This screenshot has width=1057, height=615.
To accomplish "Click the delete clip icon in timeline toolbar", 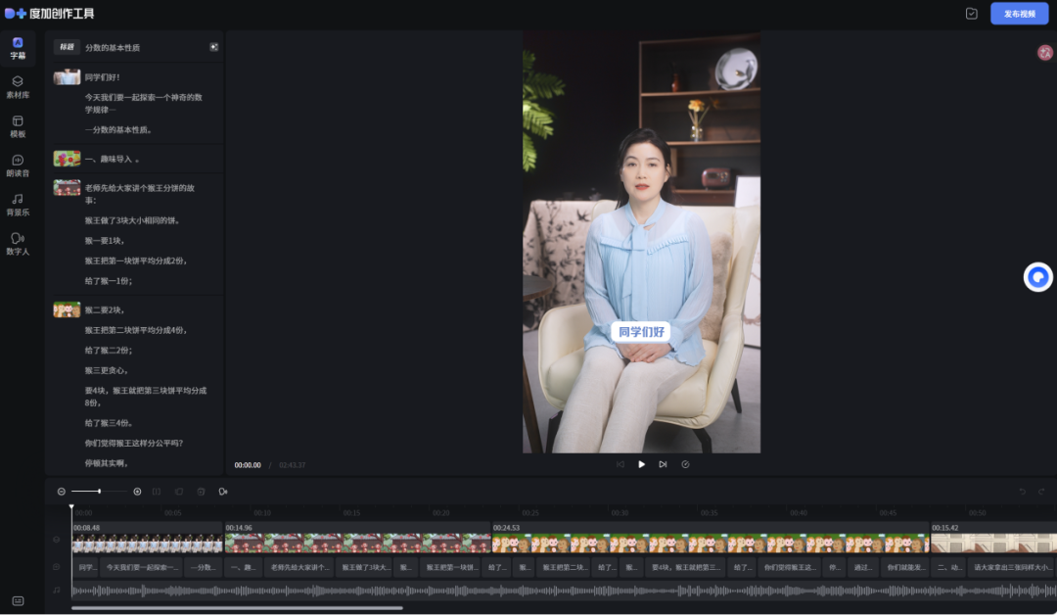I will pyautogui.click(x=201, y=492).
